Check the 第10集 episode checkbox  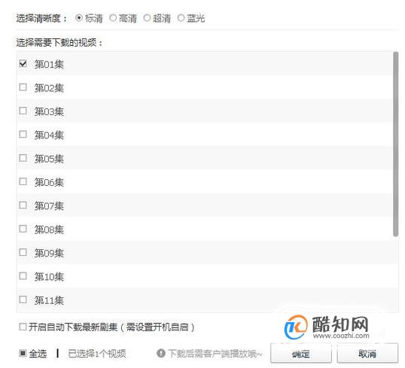pyautogui.click(x=23, y=275)
